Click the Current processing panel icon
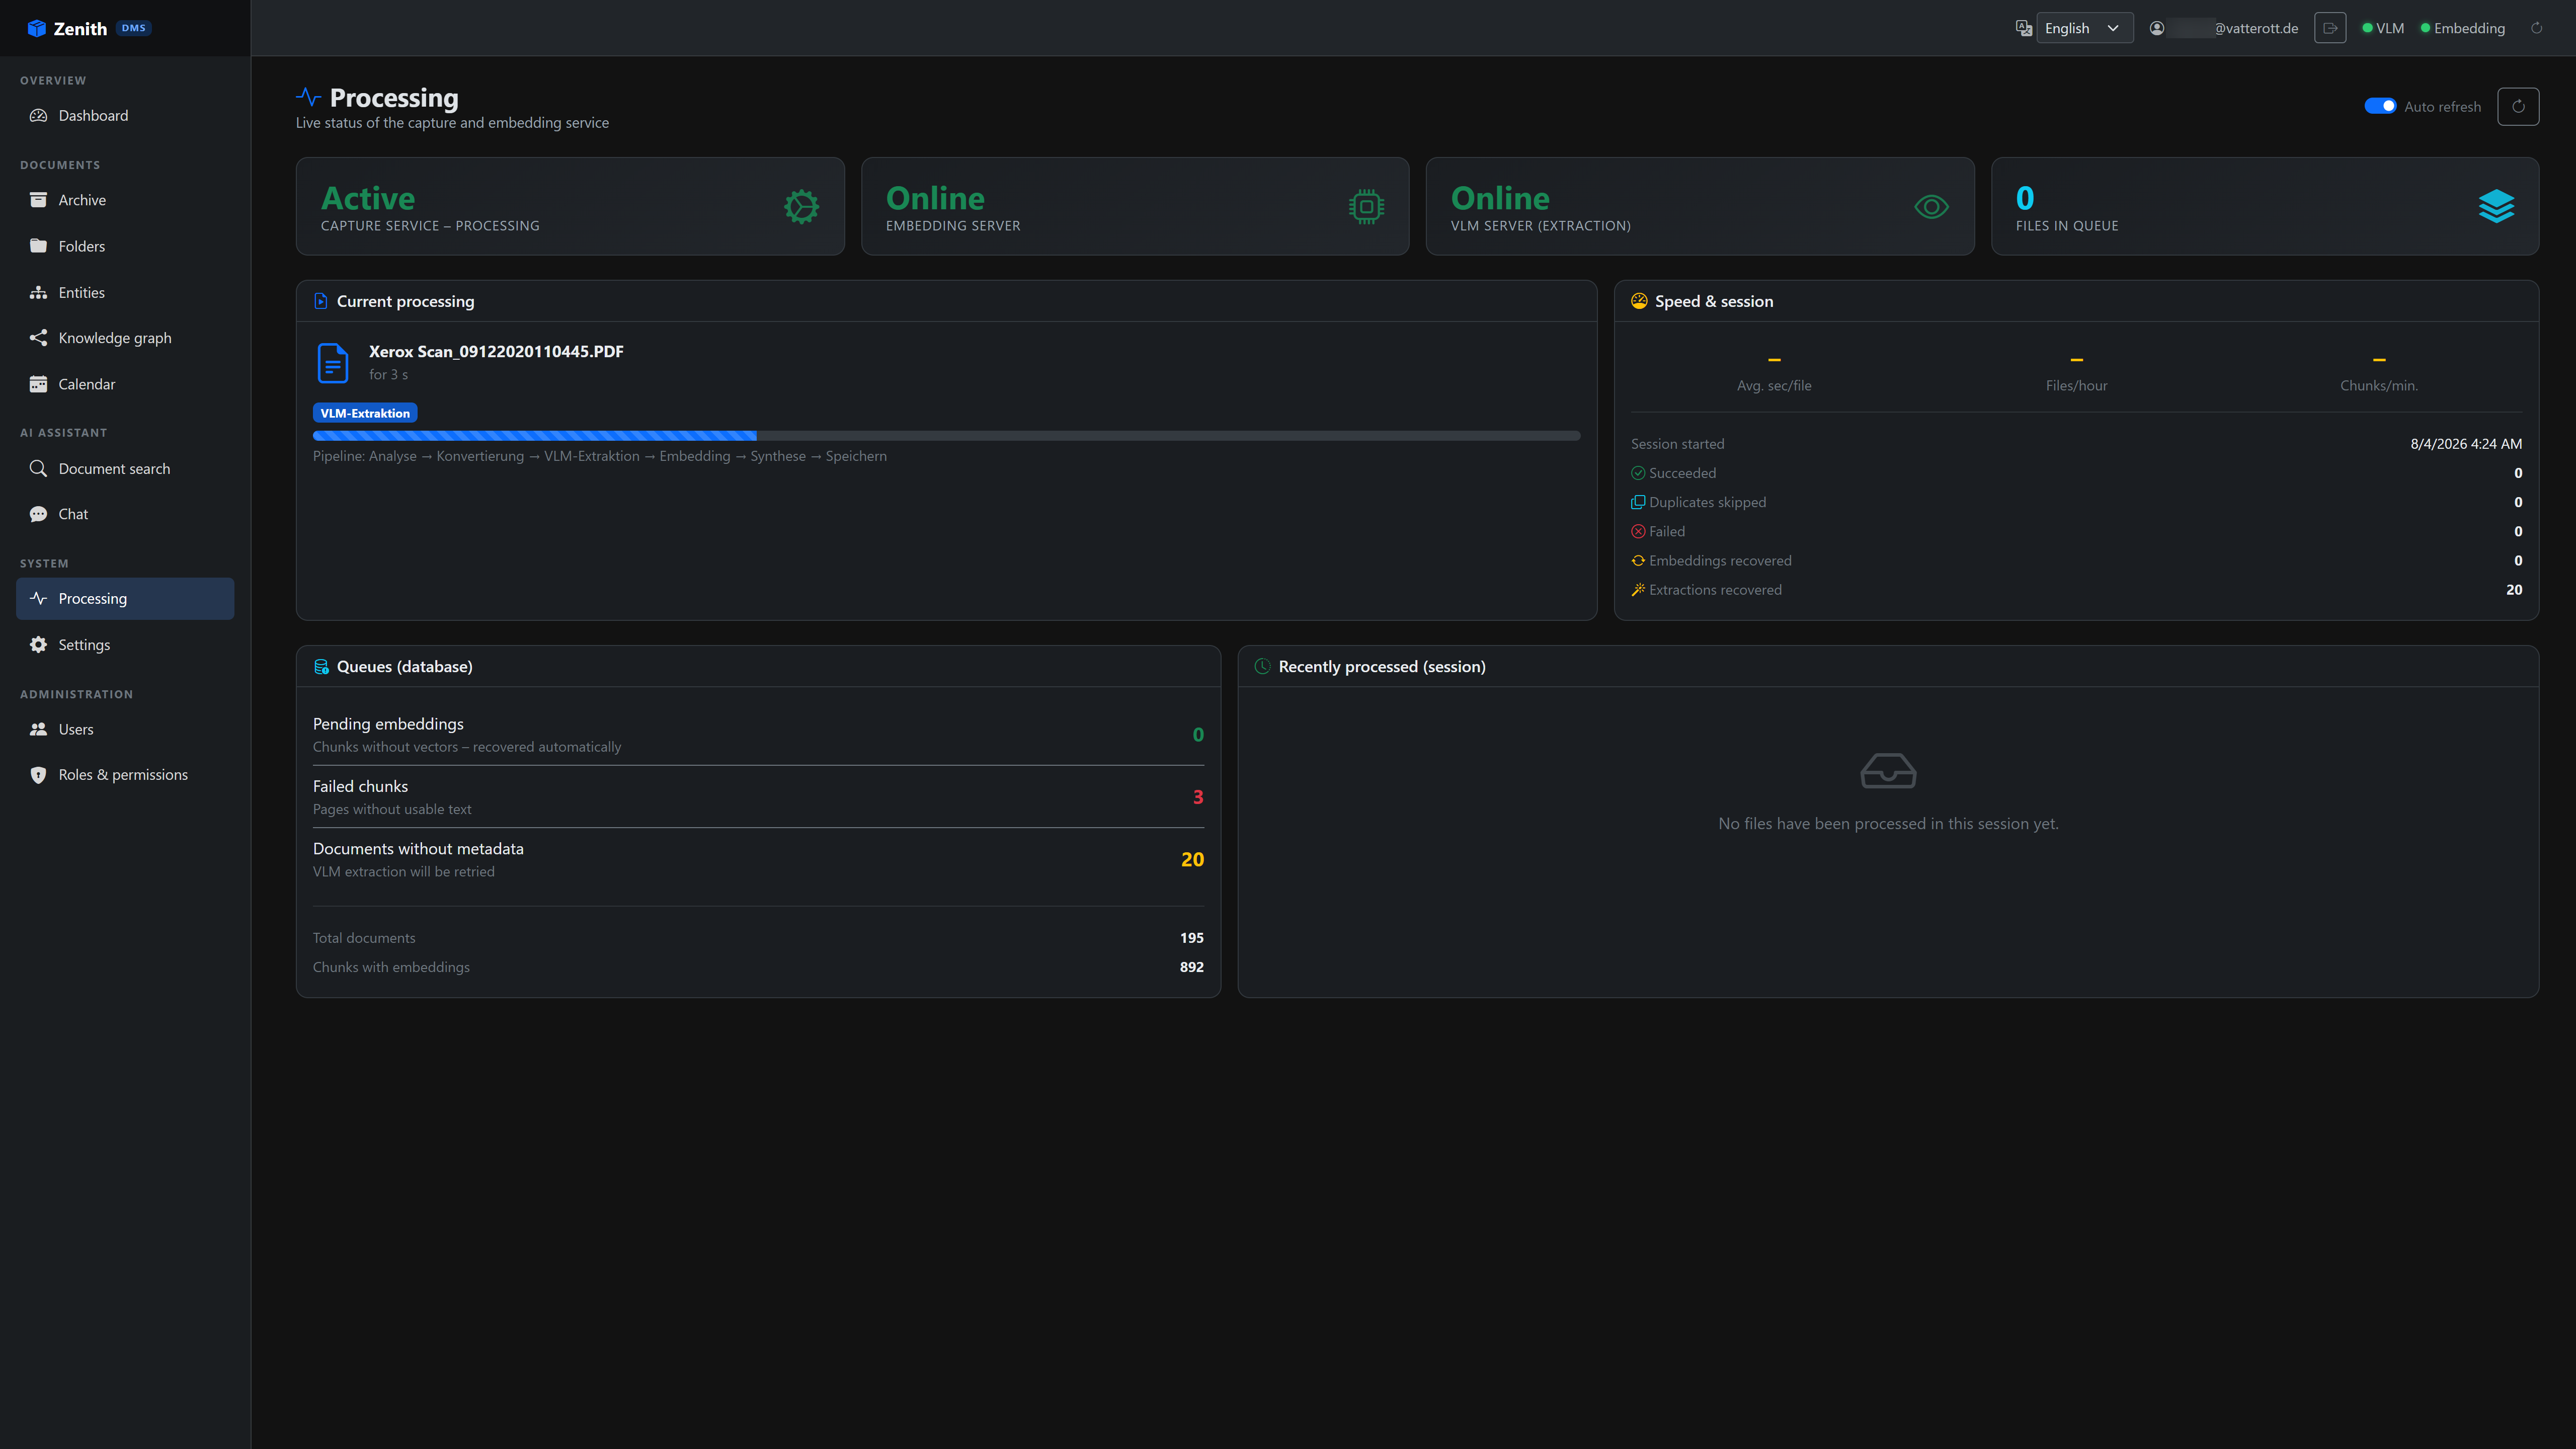2576x1449 pixels. [x=320, y=301]
